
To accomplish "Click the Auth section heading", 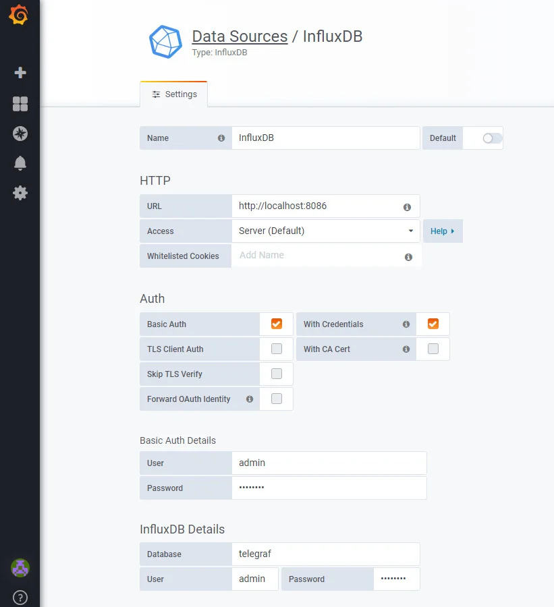I will [153, 299].
